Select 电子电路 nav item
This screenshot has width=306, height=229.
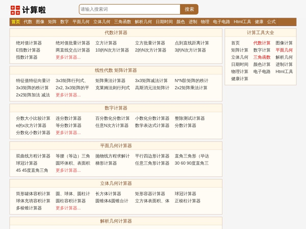click(x=222, y=22)
